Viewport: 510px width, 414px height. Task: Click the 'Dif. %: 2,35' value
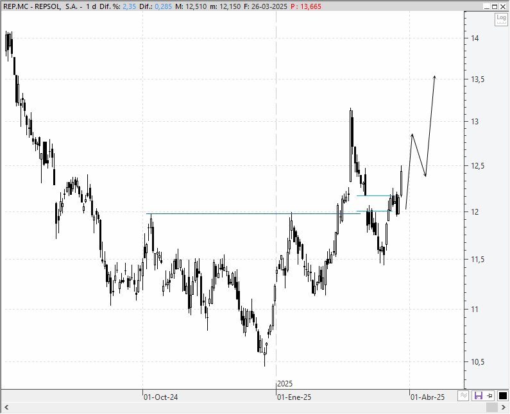117,6
